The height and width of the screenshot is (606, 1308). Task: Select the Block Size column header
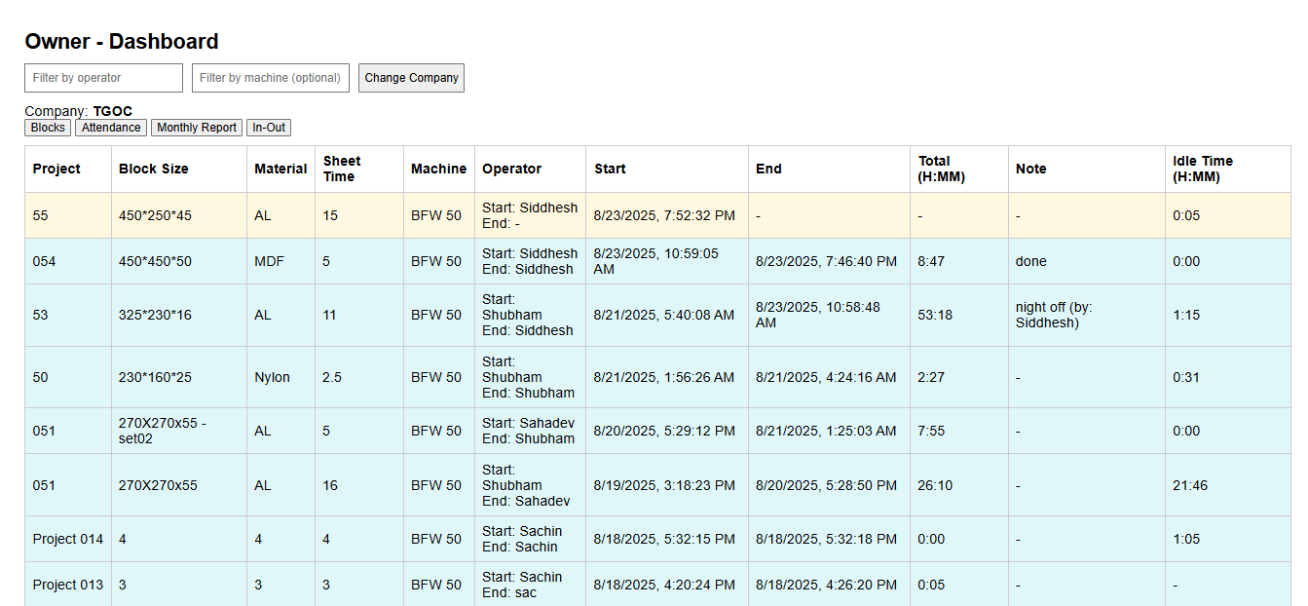(154, 169)
